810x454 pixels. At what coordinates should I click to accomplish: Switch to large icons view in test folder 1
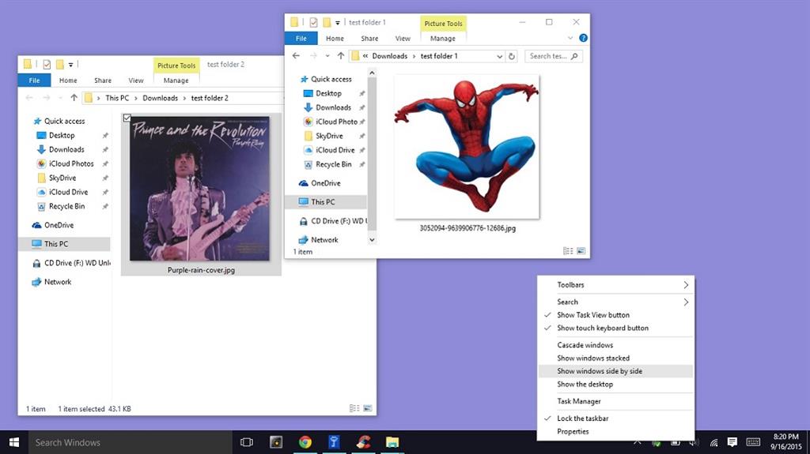point(581,251)
